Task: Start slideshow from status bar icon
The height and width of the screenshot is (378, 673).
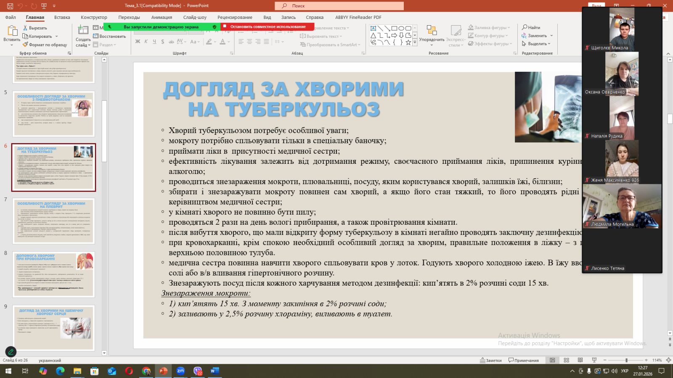Action: (594, 360)
